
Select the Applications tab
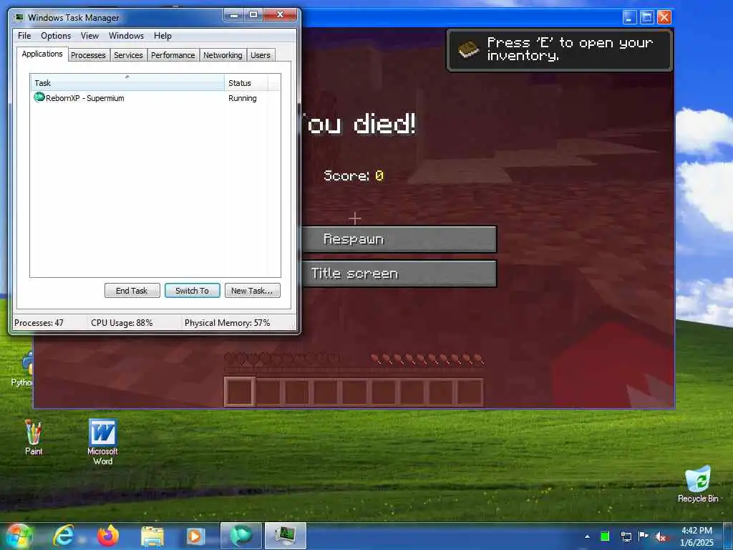[42, 54]
